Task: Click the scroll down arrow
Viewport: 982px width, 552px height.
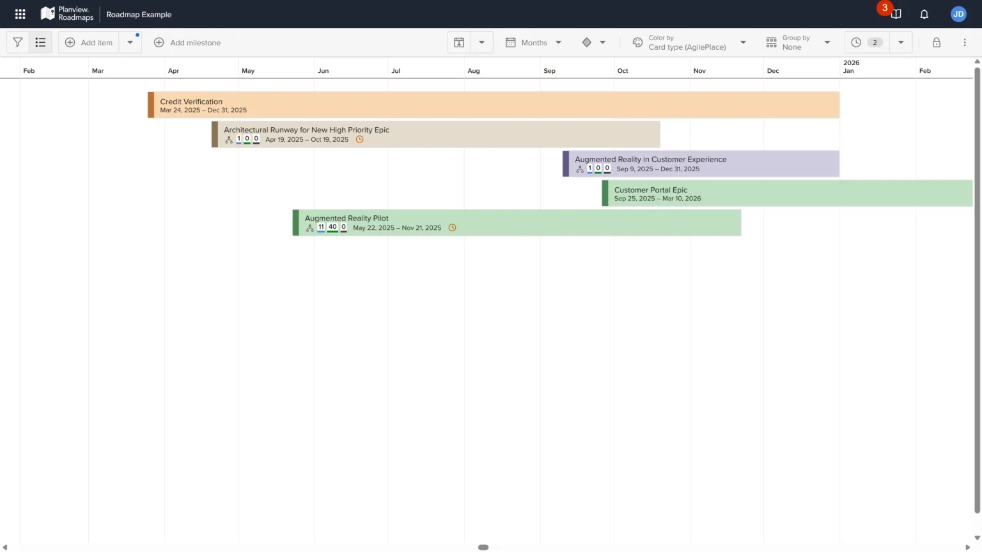Action: pos(977,538)
